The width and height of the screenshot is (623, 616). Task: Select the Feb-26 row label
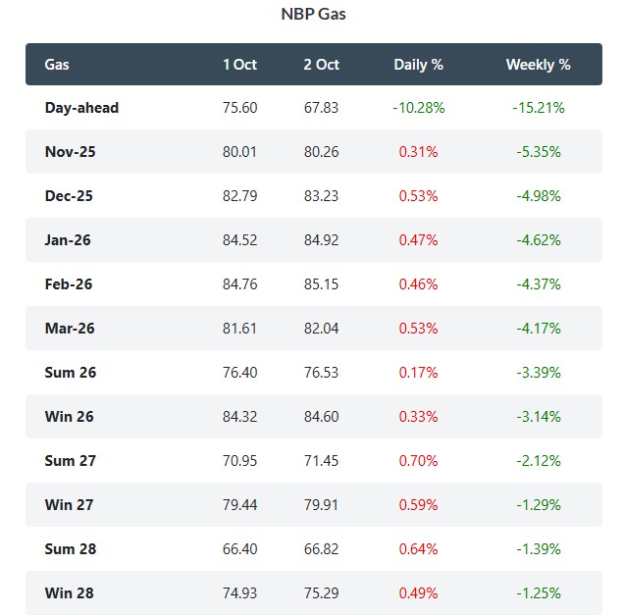(x=69, y=284)
